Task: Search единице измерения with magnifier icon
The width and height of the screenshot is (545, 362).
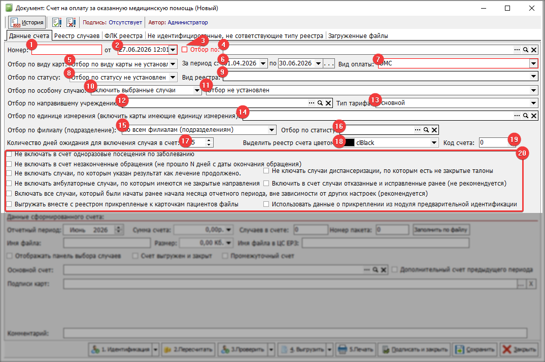Action: pyautogui.click(x=526, y=116)
